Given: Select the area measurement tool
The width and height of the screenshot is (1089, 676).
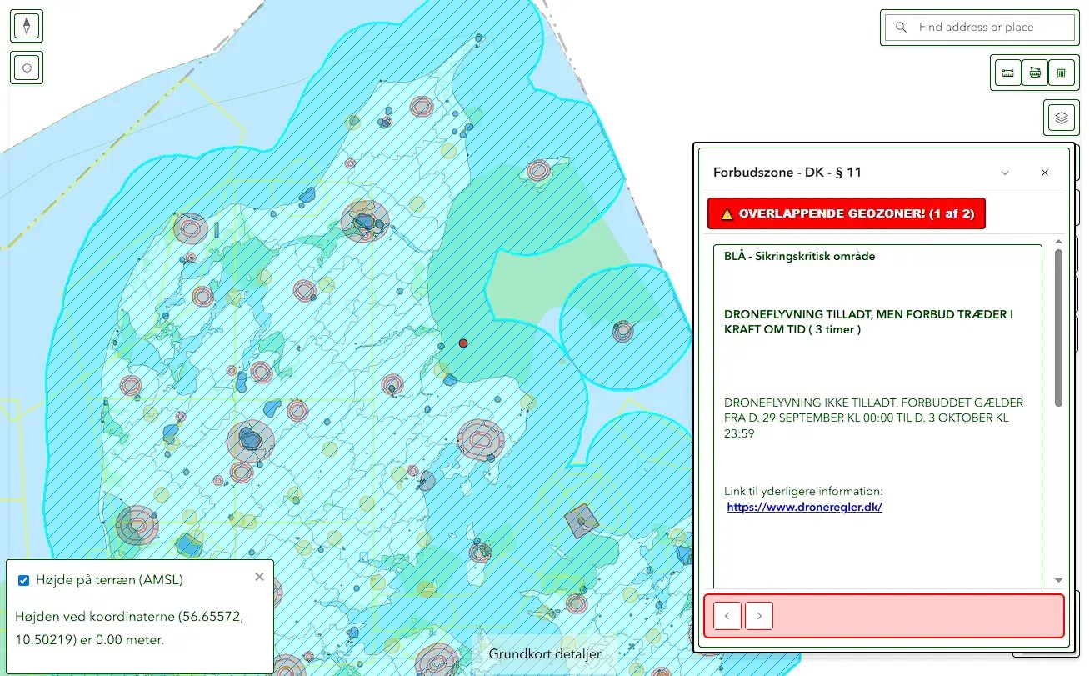Looking at the screenshot, I should point(1034,73).
